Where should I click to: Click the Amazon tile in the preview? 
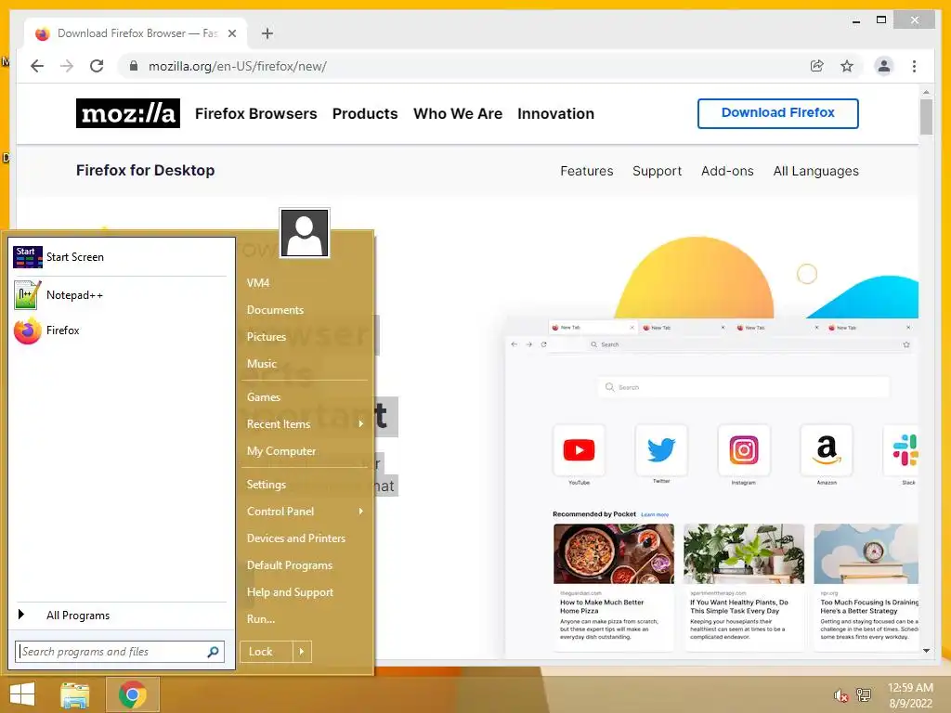pyautogui.click(x=827, y=450)
